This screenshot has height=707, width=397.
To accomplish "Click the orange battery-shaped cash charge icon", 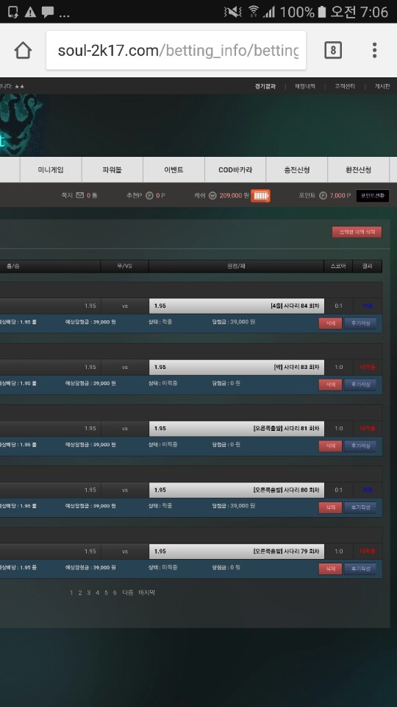I will coord(260,196).
